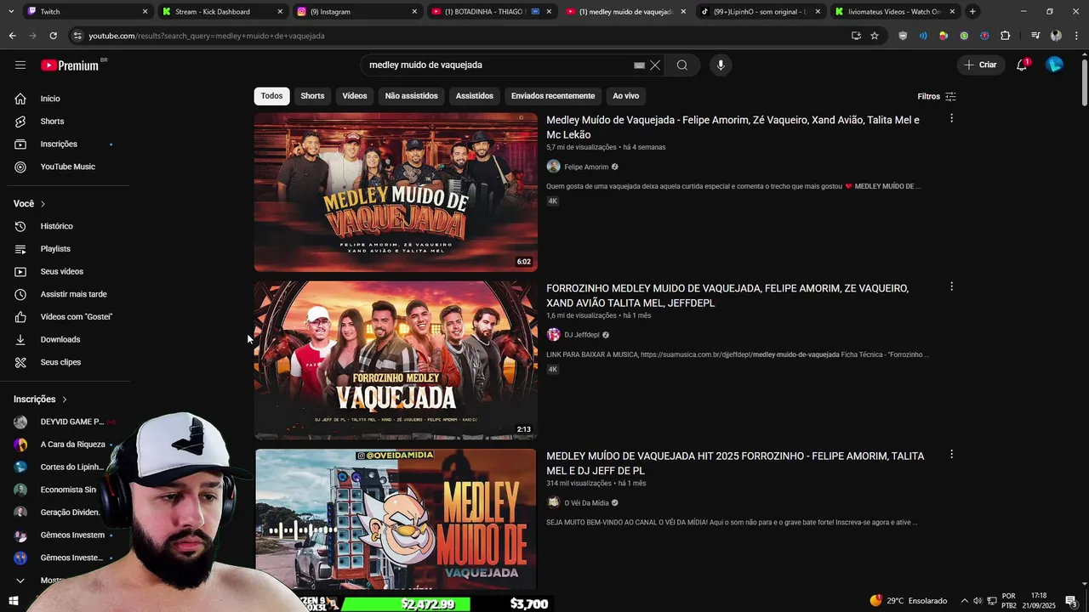
Task: Clear the search query with X
Action: 655,65
